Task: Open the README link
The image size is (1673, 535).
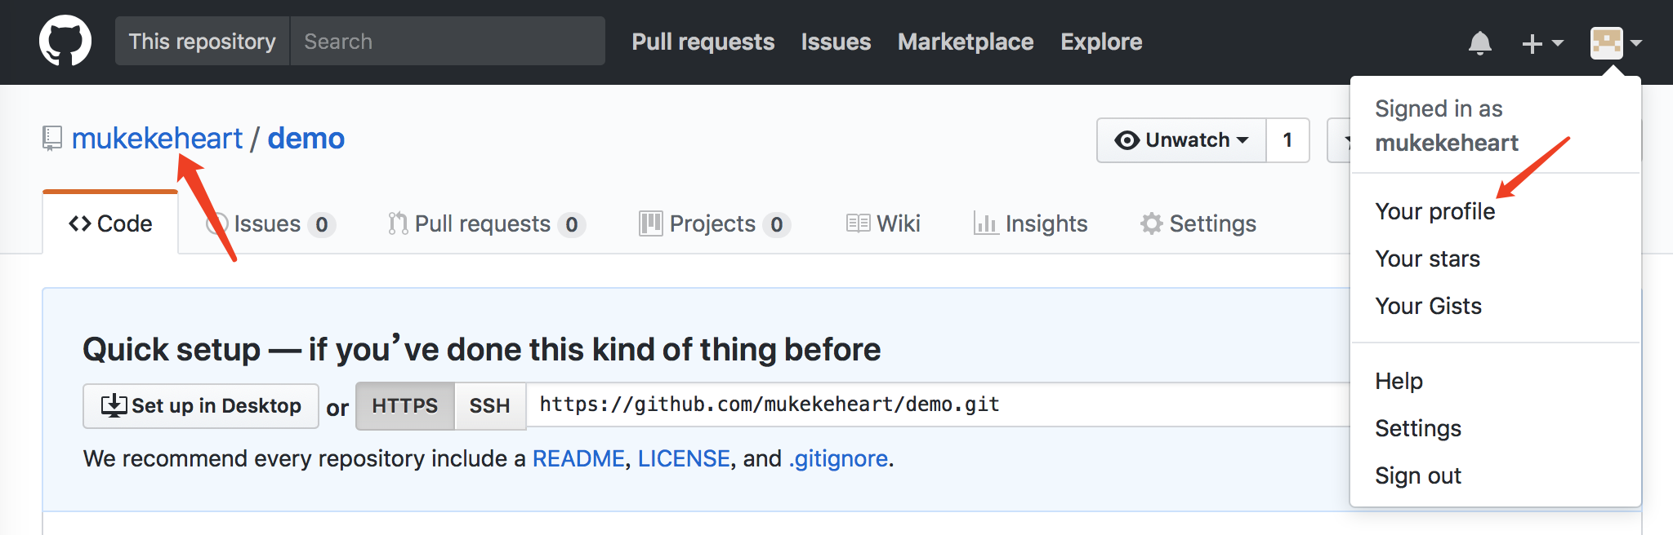Action: pos(578,458)
